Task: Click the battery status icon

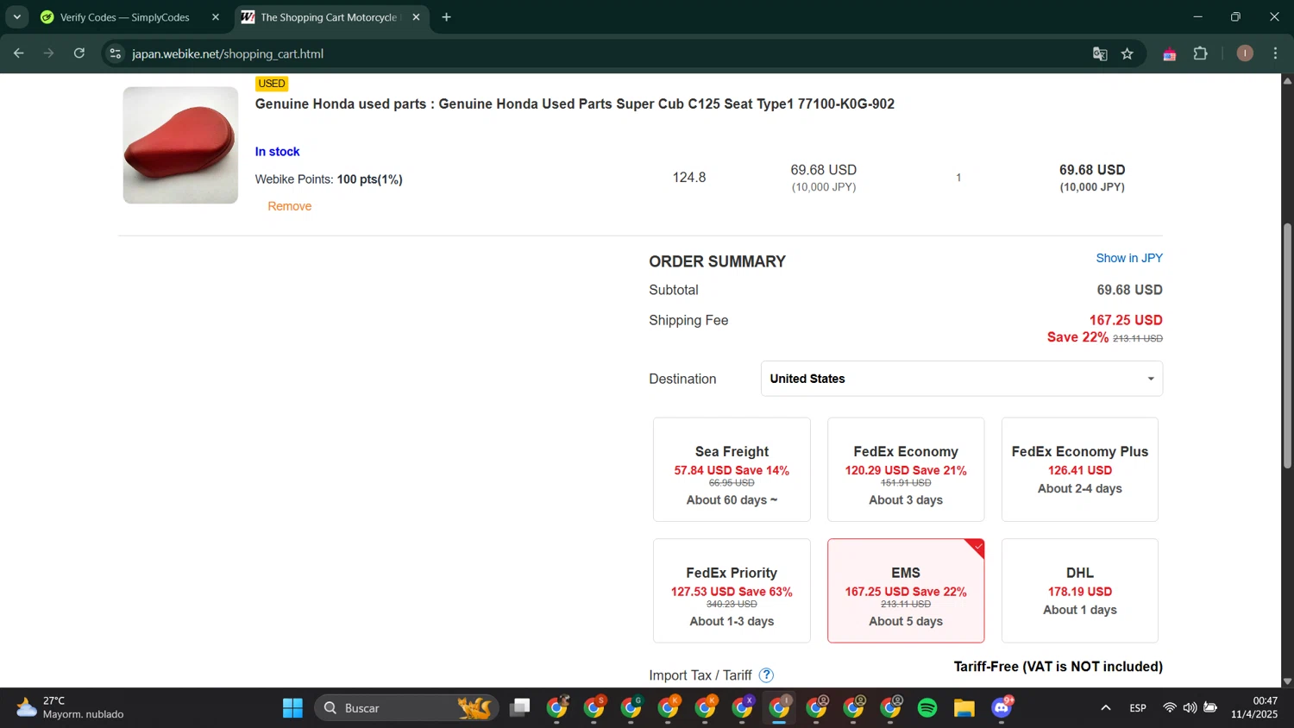Action: click(1210, 708)
